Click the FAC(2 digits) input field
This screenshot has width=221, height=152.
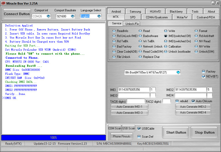point(167,101)
